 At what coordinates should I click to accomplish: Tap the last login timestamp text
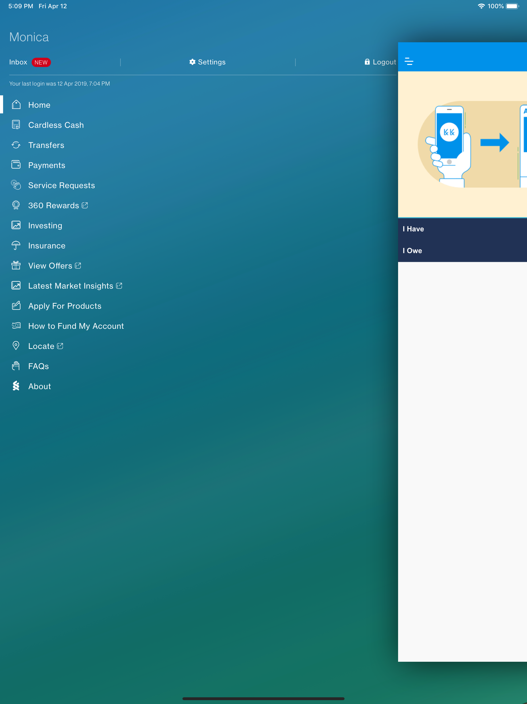point(59,84)
